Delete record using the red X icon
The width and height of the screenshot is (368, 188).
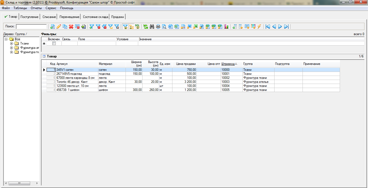[71, 27]
